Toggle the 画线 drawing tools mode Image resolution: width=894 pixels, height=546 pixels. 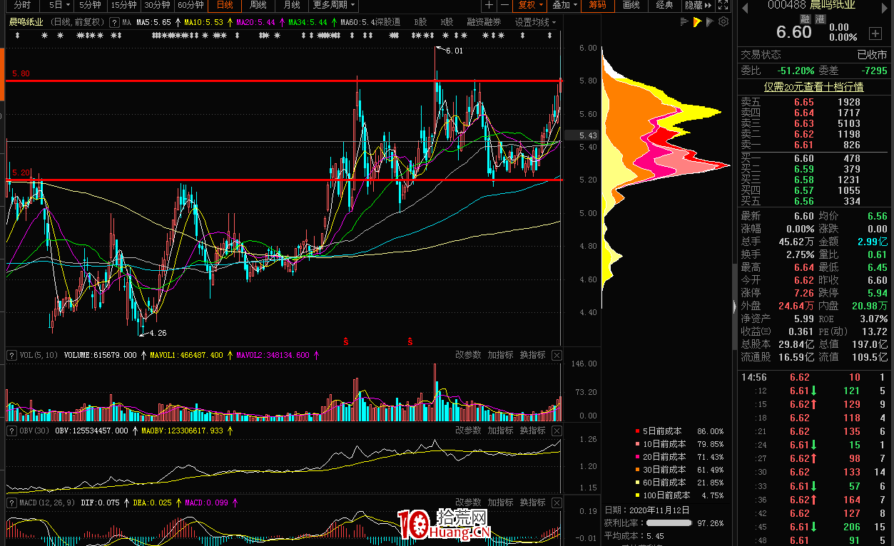pos(631,5)
